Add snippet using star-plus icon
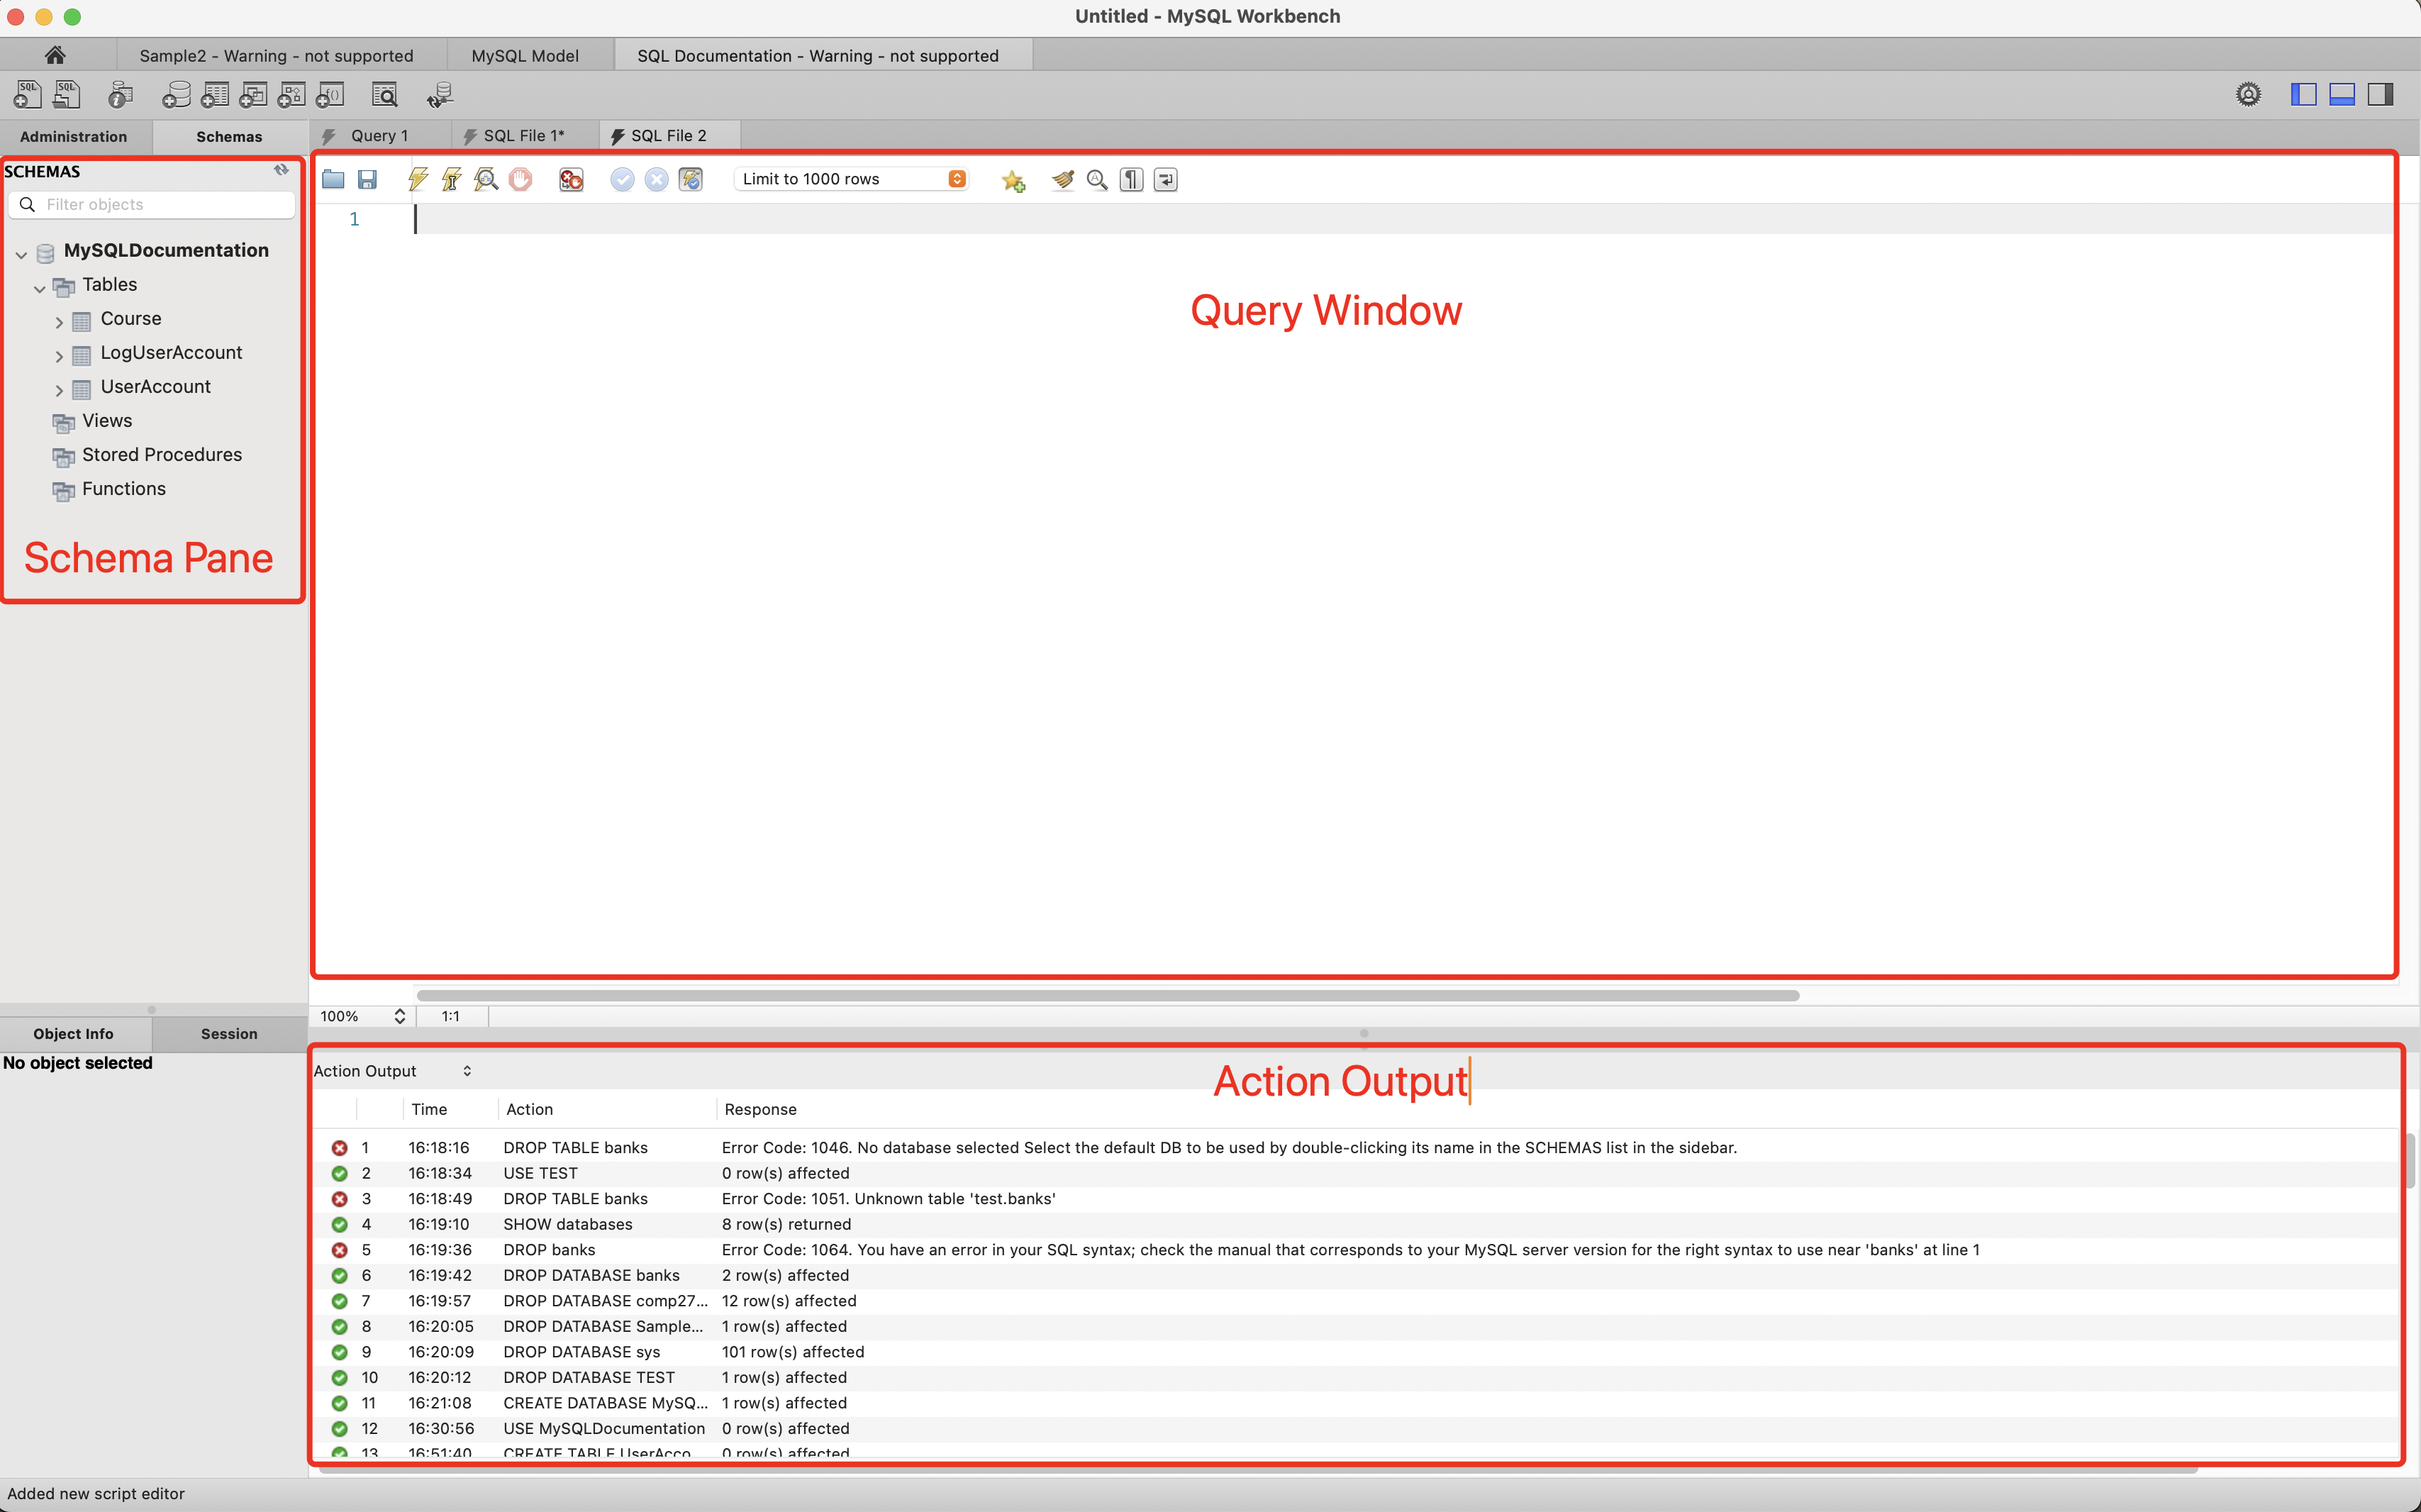The height and width of the screenshot is (1512, 2421). point(1013,180)
